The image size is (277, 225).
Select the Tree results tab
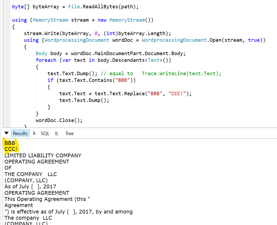tap(69, 133)
